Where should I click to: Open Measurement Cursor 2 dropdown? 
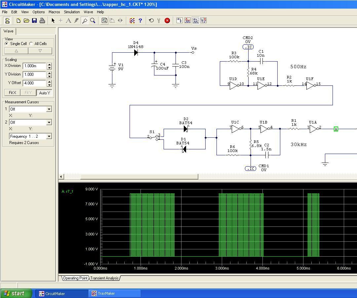coord(49,123)
